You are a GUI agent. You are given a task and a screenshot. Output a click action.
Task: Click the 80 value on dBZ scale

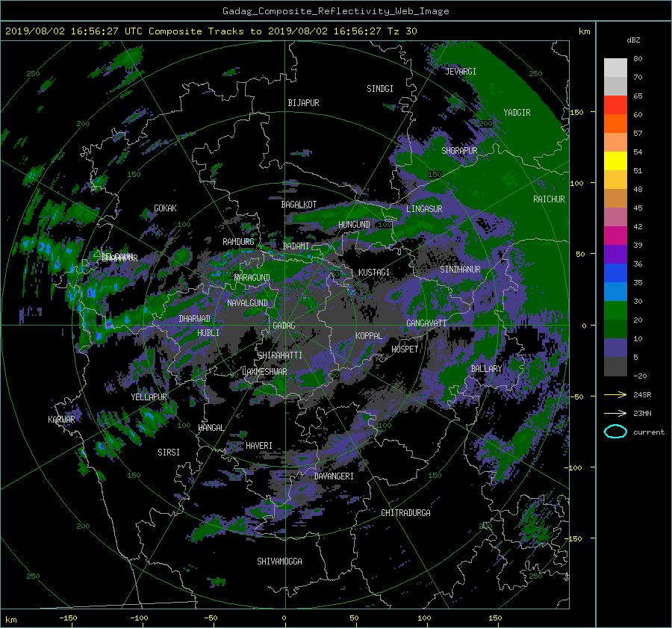[x=638, y=59]
